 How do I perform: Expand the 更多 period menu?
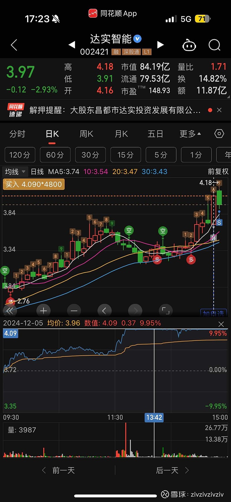pos(190,134)
